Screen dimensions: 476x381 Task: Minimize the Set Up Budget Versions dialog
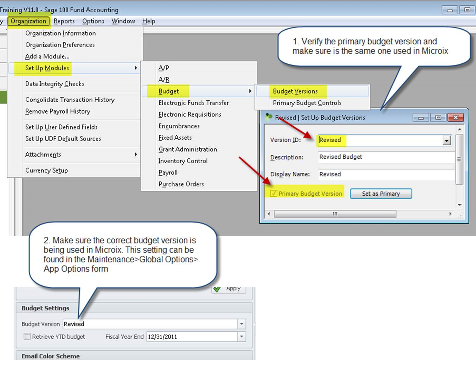tap(420, 118)
